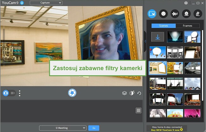Click the Buy NEW YouCam 9 now link

point(167,130)
